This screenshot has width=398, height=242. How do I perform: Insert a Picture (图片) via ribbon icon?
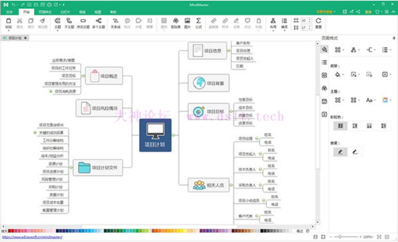[187, 21]
